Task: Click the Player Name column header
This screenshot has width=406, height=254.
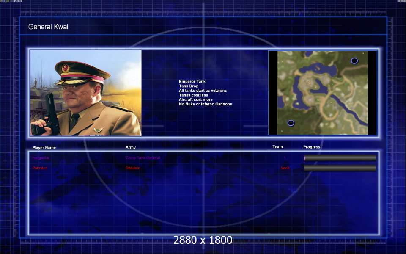Action: (44, 147)
